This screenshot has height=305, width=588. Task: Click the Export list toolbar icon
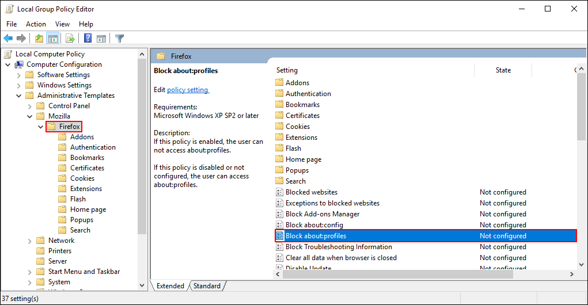(x=70, y=38)
